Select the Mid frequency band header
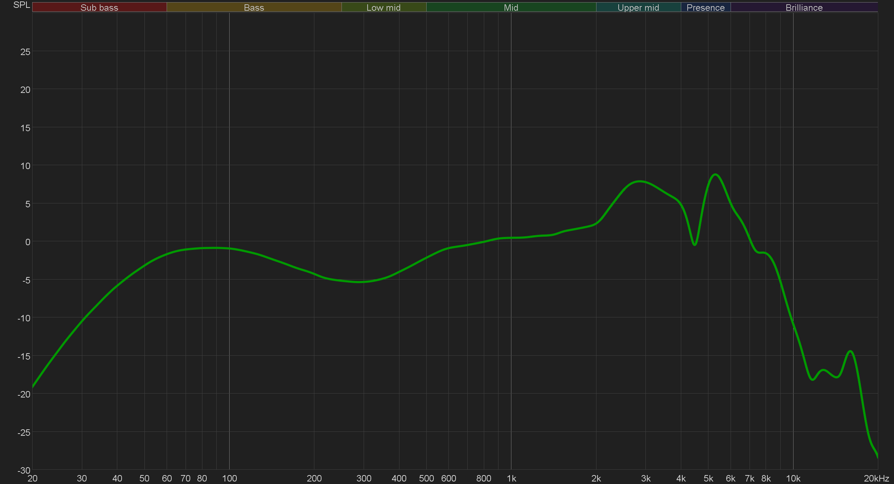Screen dimensions: 894x484 [511, 8]
